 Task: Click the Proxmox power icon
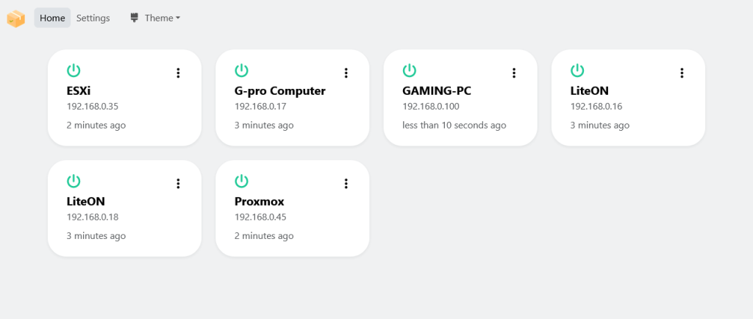(241, 182)
